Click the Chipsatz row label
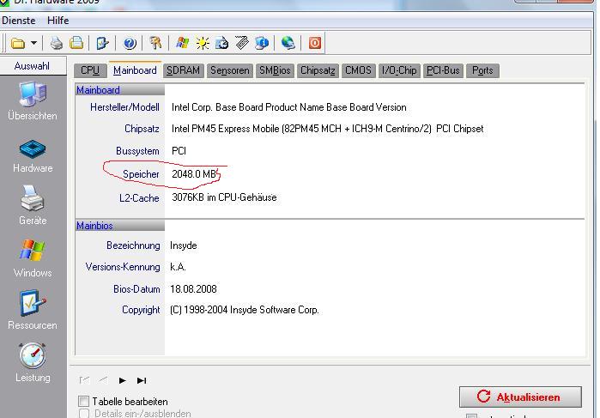The height and width of the screenshot is (418, 600). [x=142, y=129]
